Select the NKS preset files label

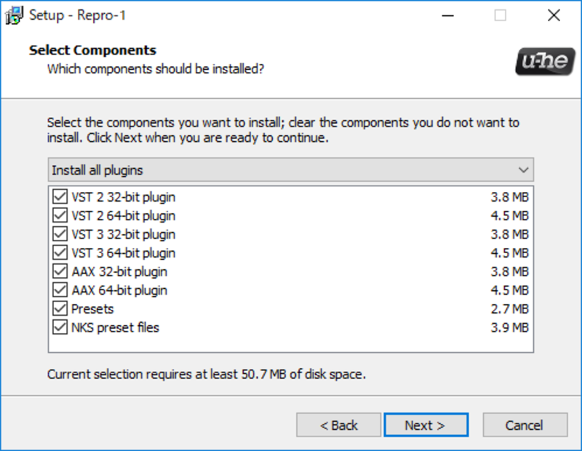[115, 327]
